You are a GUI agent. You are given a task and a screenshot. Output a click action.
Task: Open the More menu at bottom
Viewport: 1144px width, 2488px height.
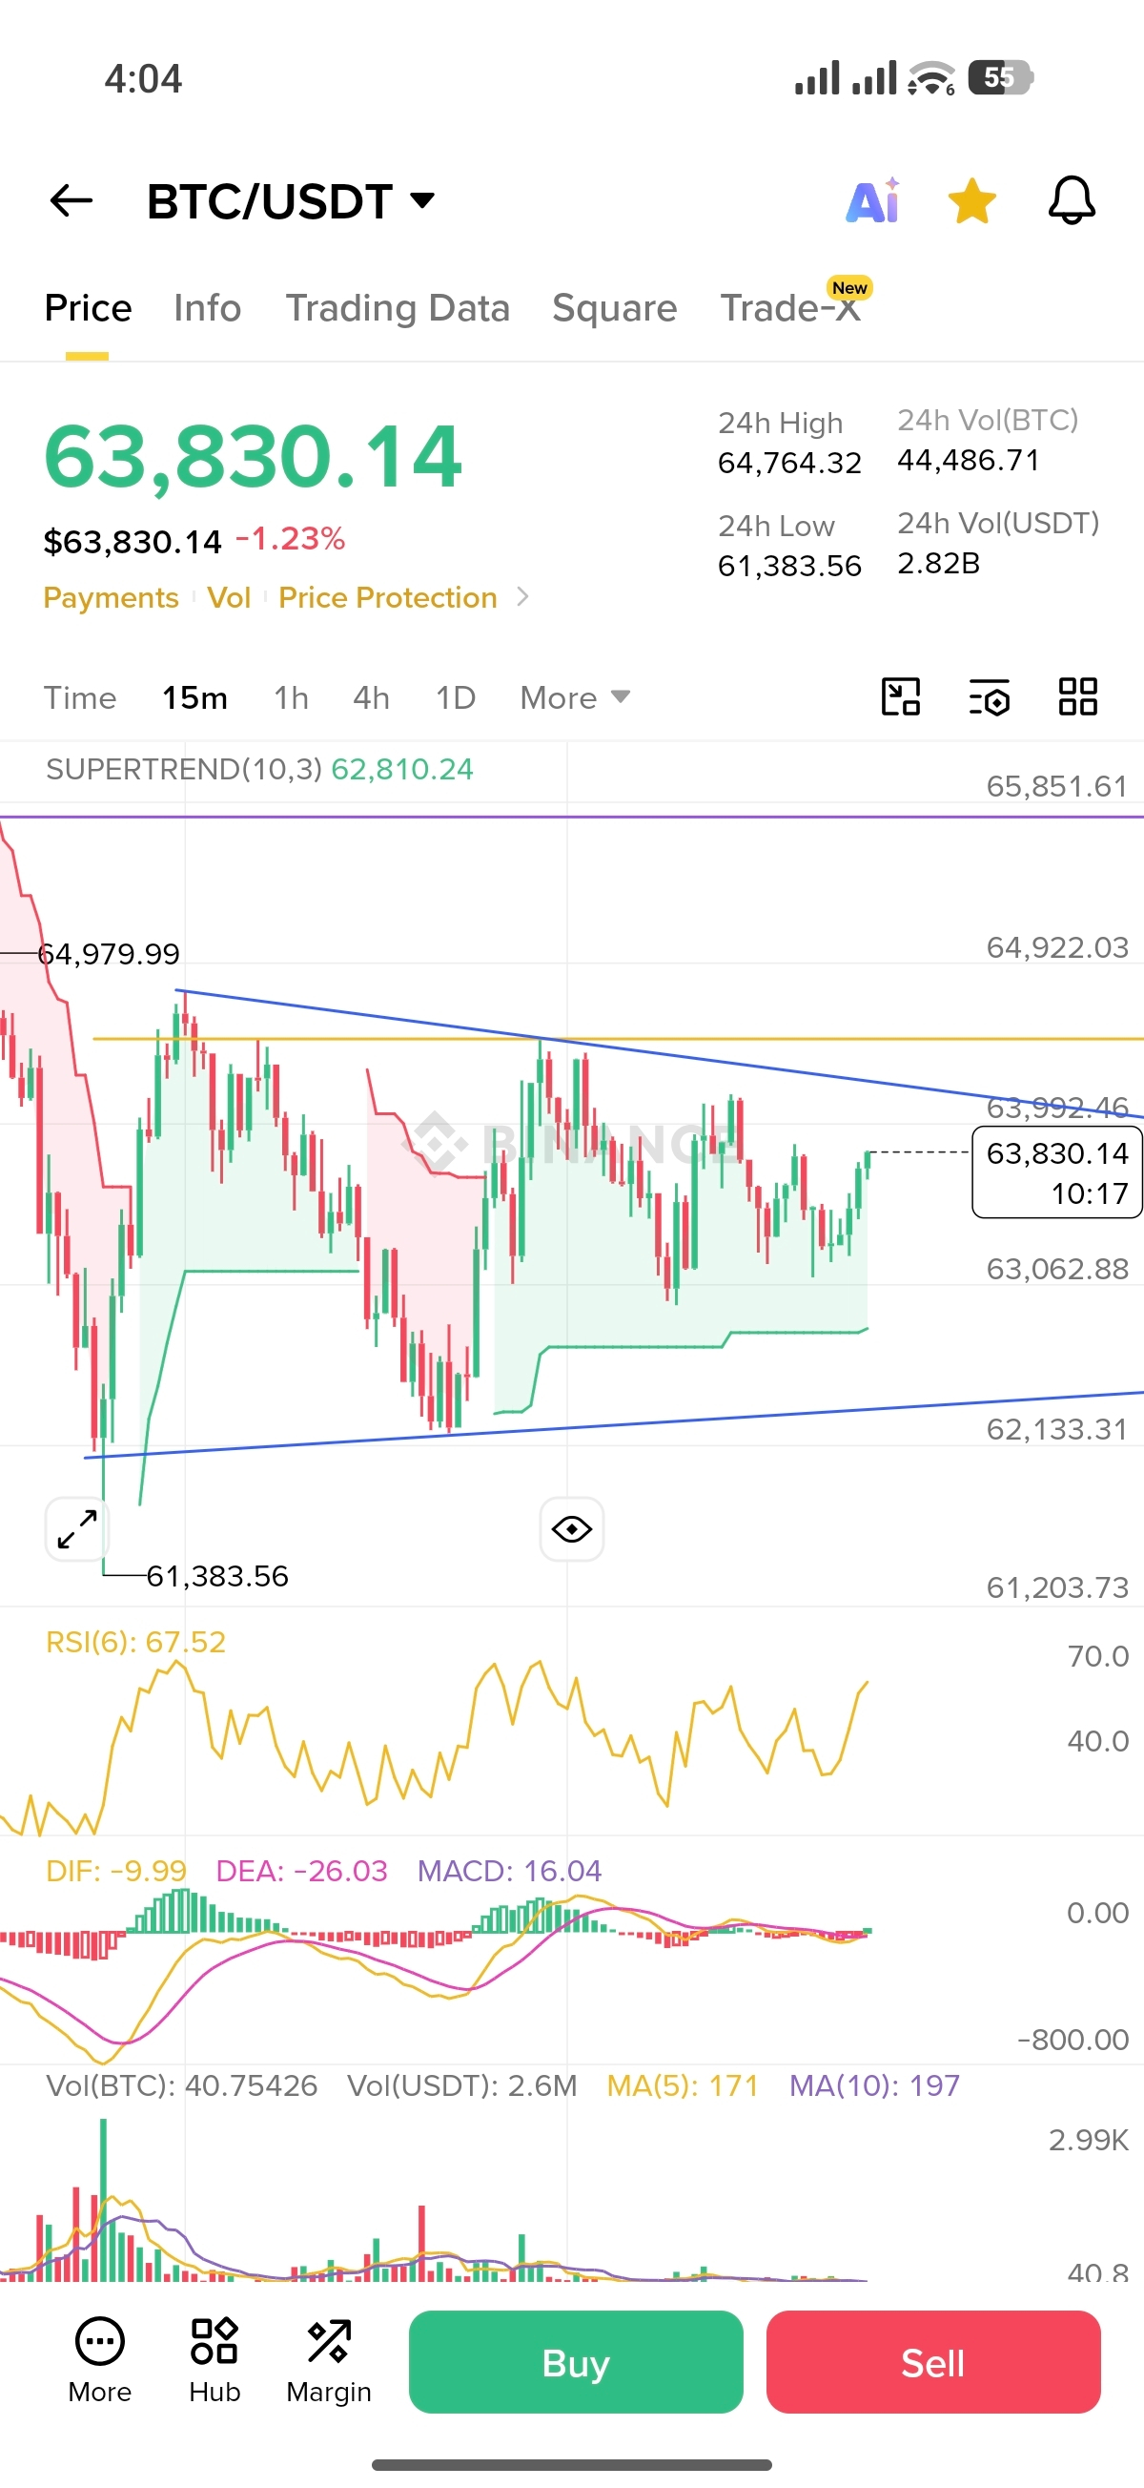point(99,2361)
